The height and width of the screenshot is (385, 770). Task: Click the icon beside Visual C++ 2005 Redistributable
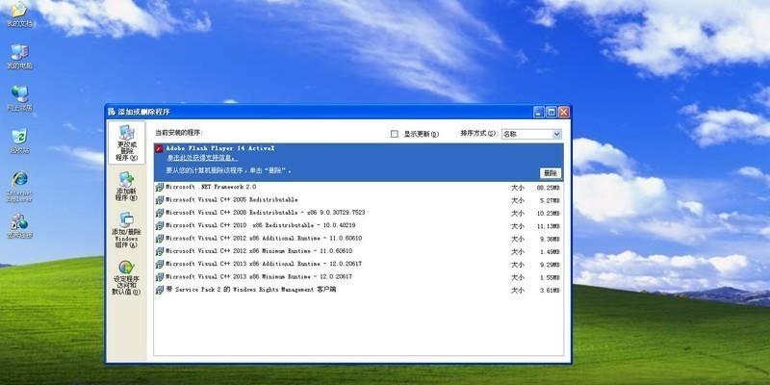159,200
